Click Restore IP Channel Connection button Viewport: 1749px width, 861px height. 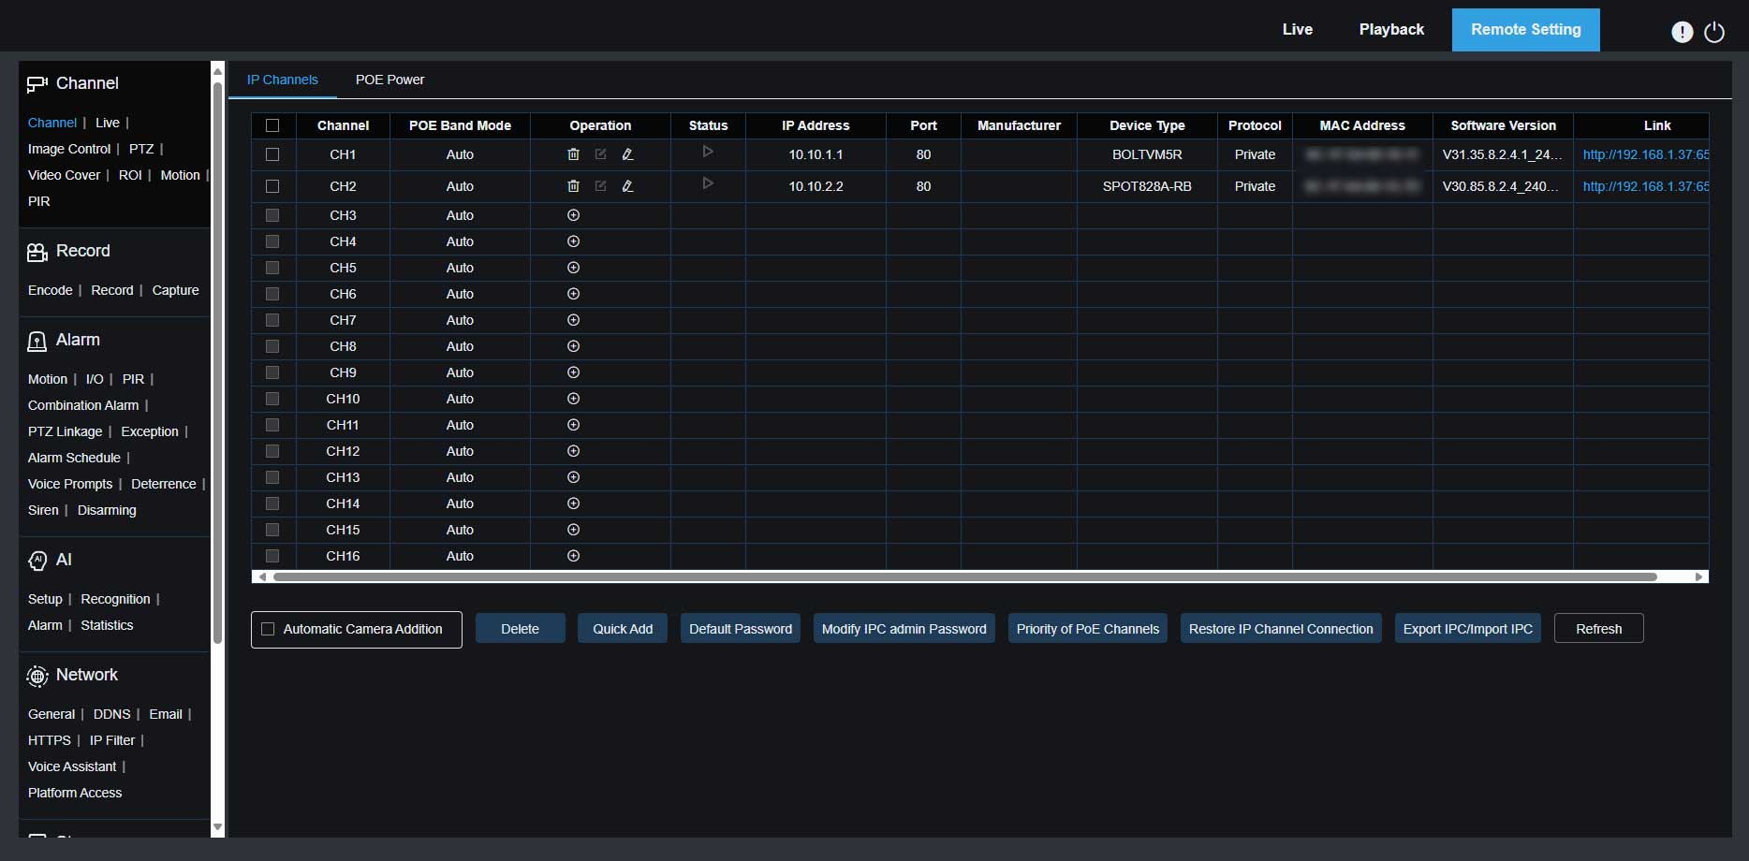click(1281, 629)
